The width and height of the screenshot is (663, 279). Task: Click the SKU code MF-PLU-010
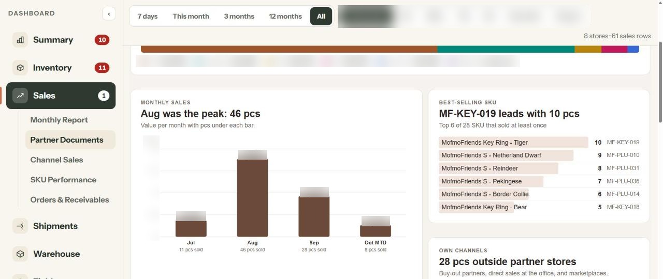pos(623,156)
